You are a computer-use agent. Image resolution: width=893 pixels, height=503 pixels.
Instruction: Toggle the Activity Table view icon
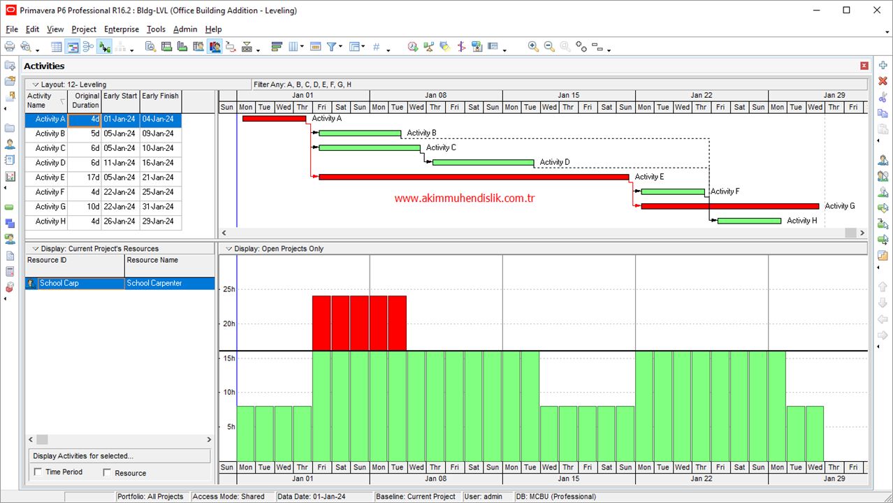(57, 47)
